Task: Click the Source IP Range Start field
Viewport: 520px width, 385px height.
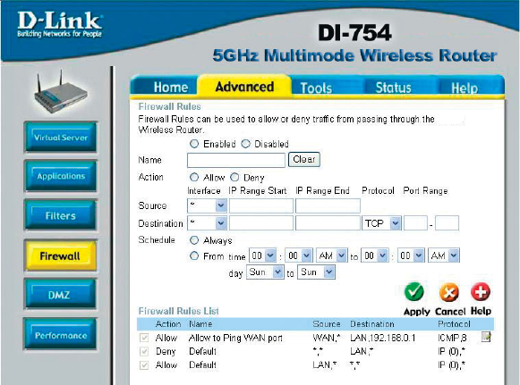Action: [261, 205]
